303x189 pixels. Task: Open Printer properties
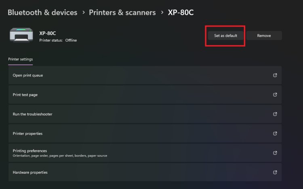pyautogui.click(x=145, y=134)
